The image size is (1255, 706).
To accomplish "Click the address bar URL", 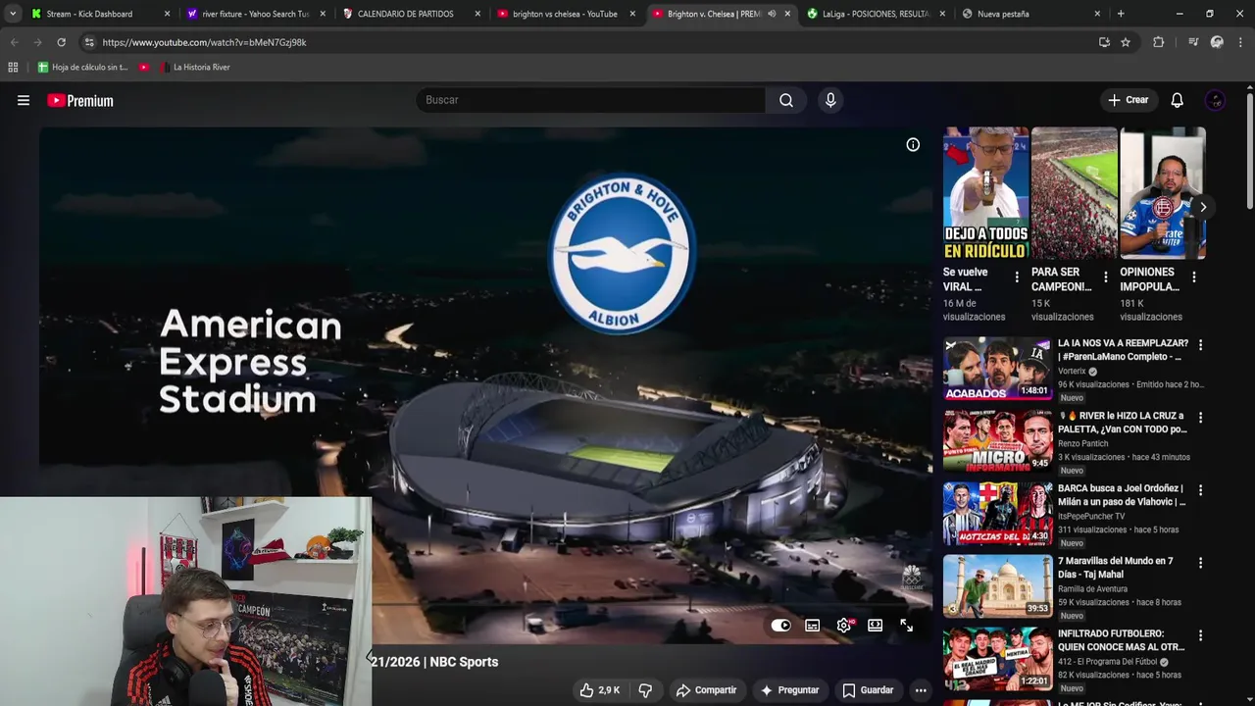I will (204, 43).
